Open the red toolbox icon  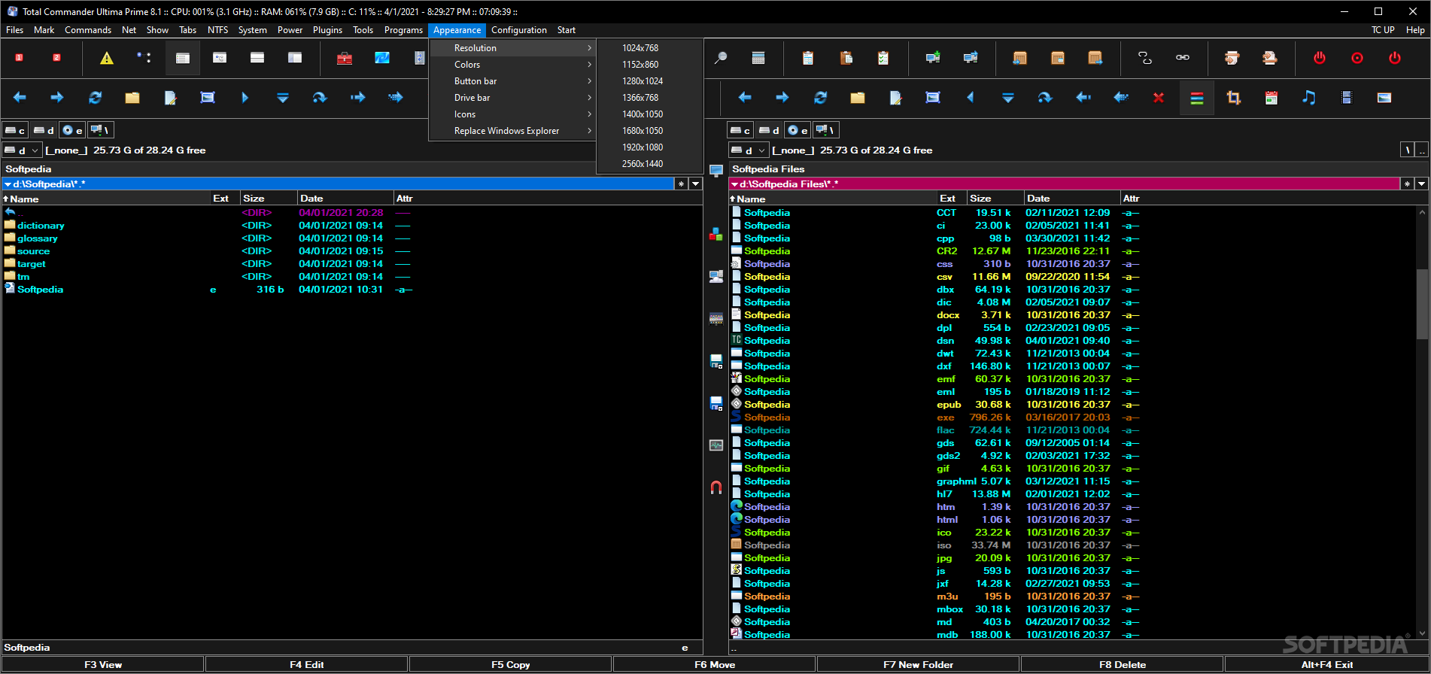pos(345,58)
